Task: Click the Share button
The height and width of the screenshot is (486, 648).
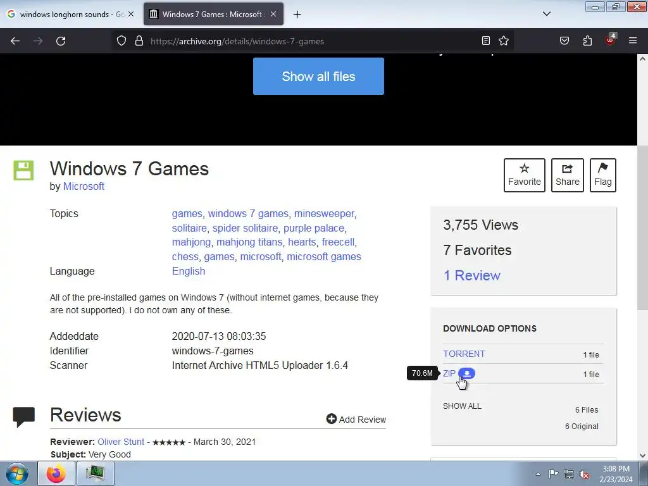Action: [568, 175]
